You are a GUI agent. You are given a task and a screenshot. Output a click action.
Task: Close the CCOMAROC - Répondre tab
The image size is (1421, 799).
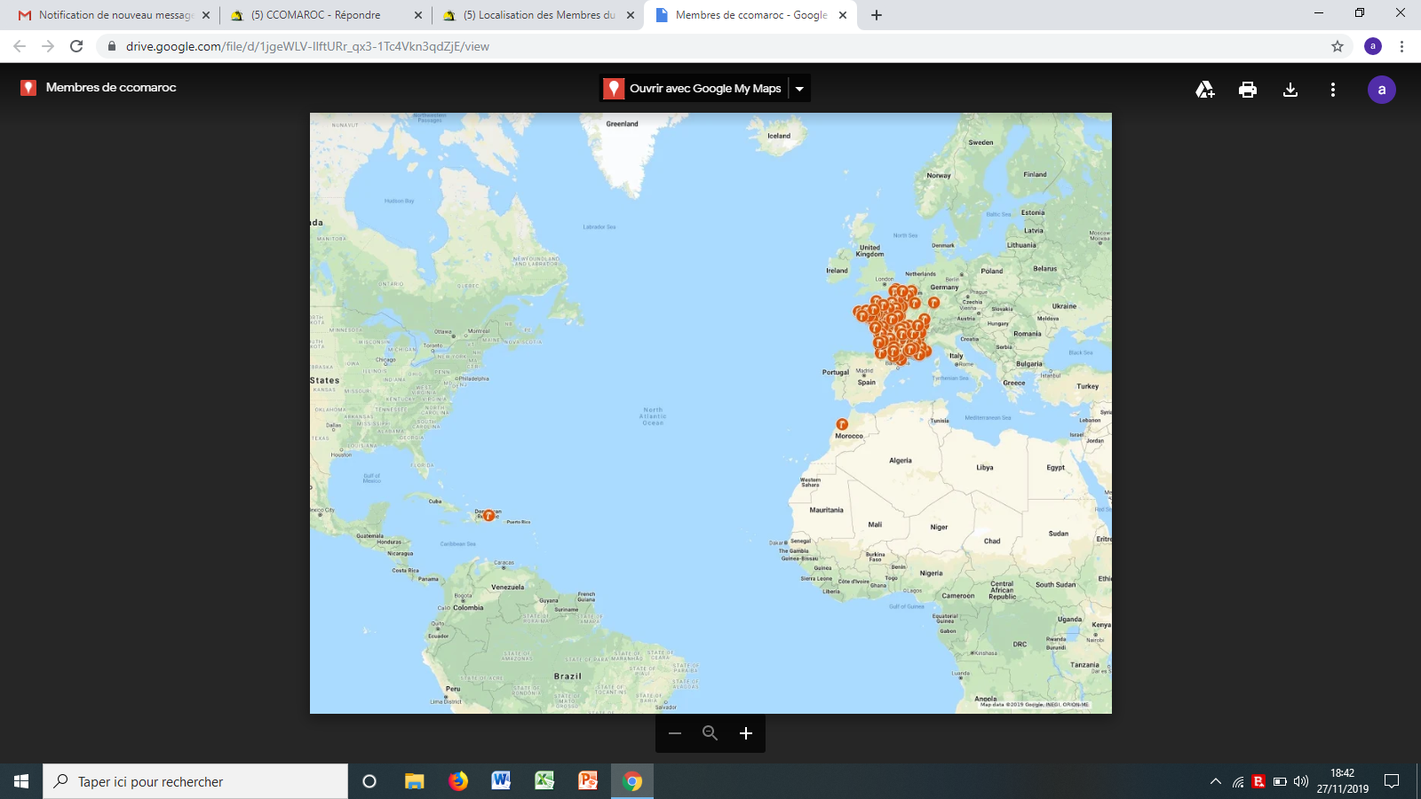click(x=418, y=15)
